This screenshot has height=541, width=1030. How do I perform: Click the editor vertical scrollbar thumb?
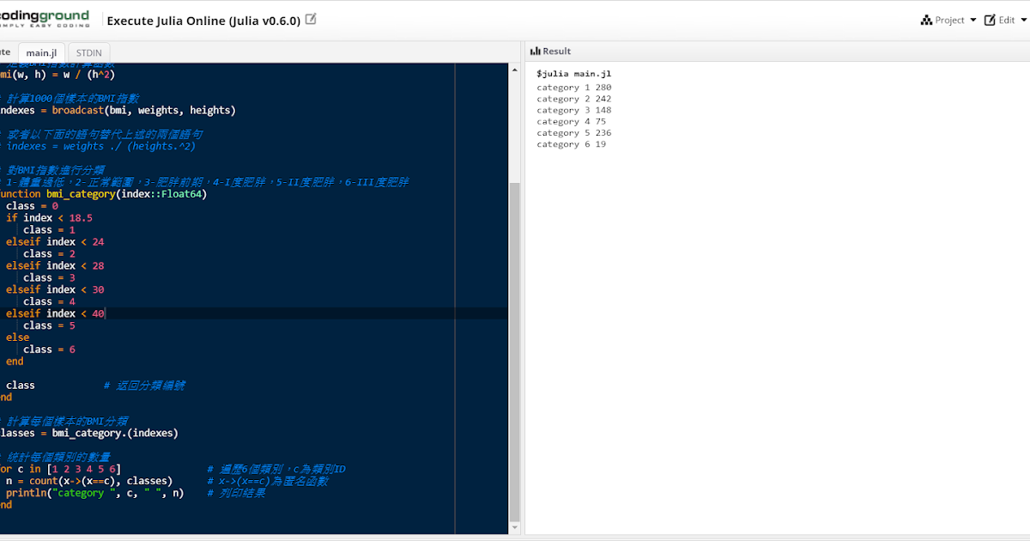click(x=514, y=350)
